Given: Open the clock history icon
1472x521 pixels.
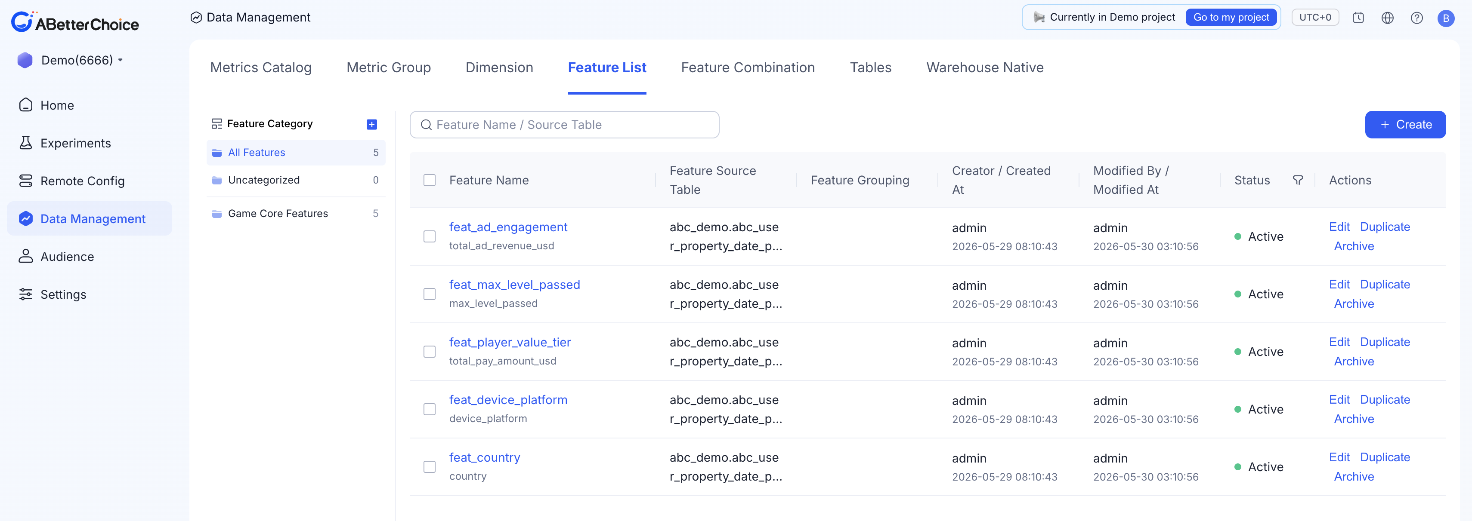Looking at the screenshot, I should [1358, 18].
